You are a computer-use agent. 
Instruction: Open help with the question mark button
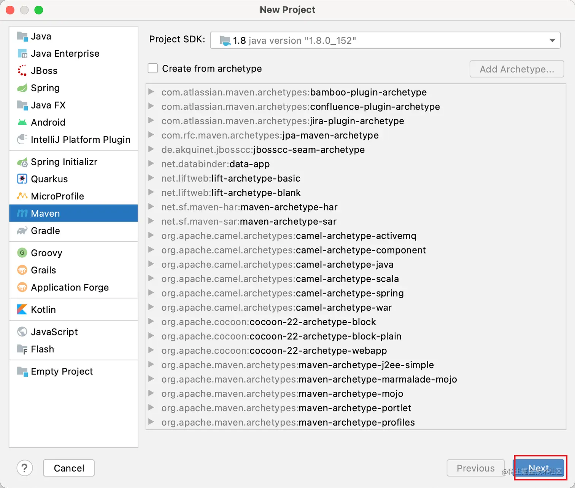point(25,468)
